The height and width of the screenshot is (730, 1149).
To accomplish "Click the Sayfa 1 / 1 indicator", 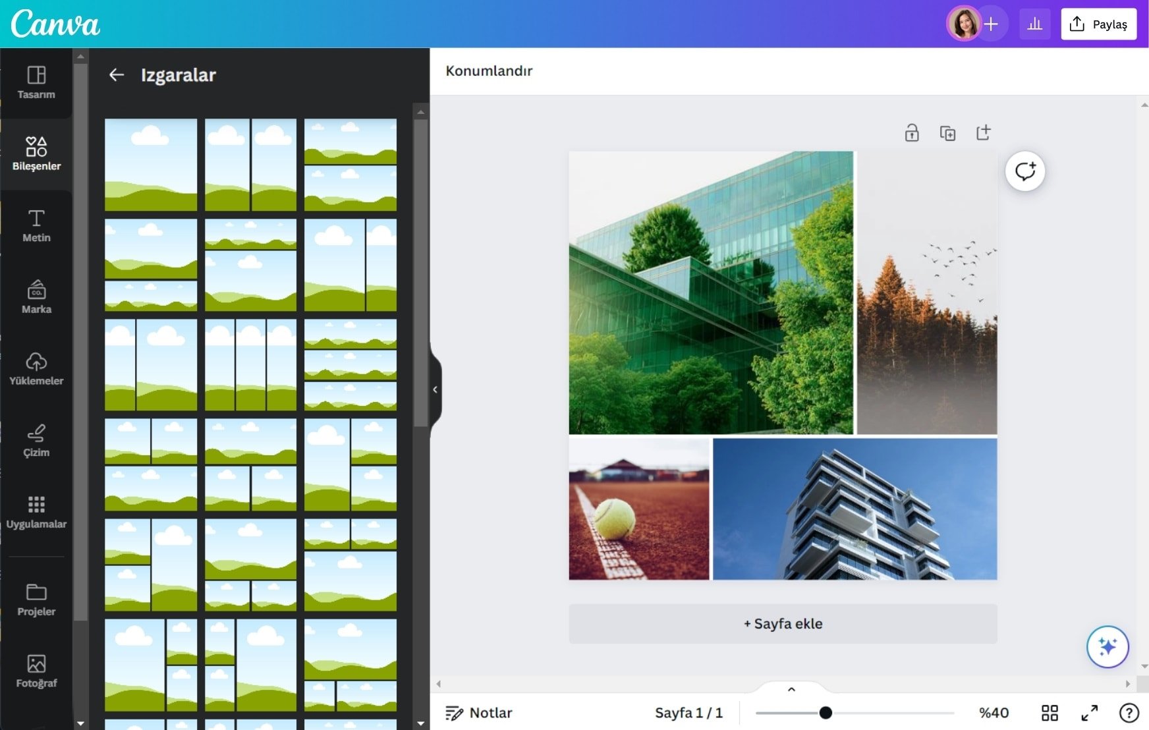I will tap(688, 713).
